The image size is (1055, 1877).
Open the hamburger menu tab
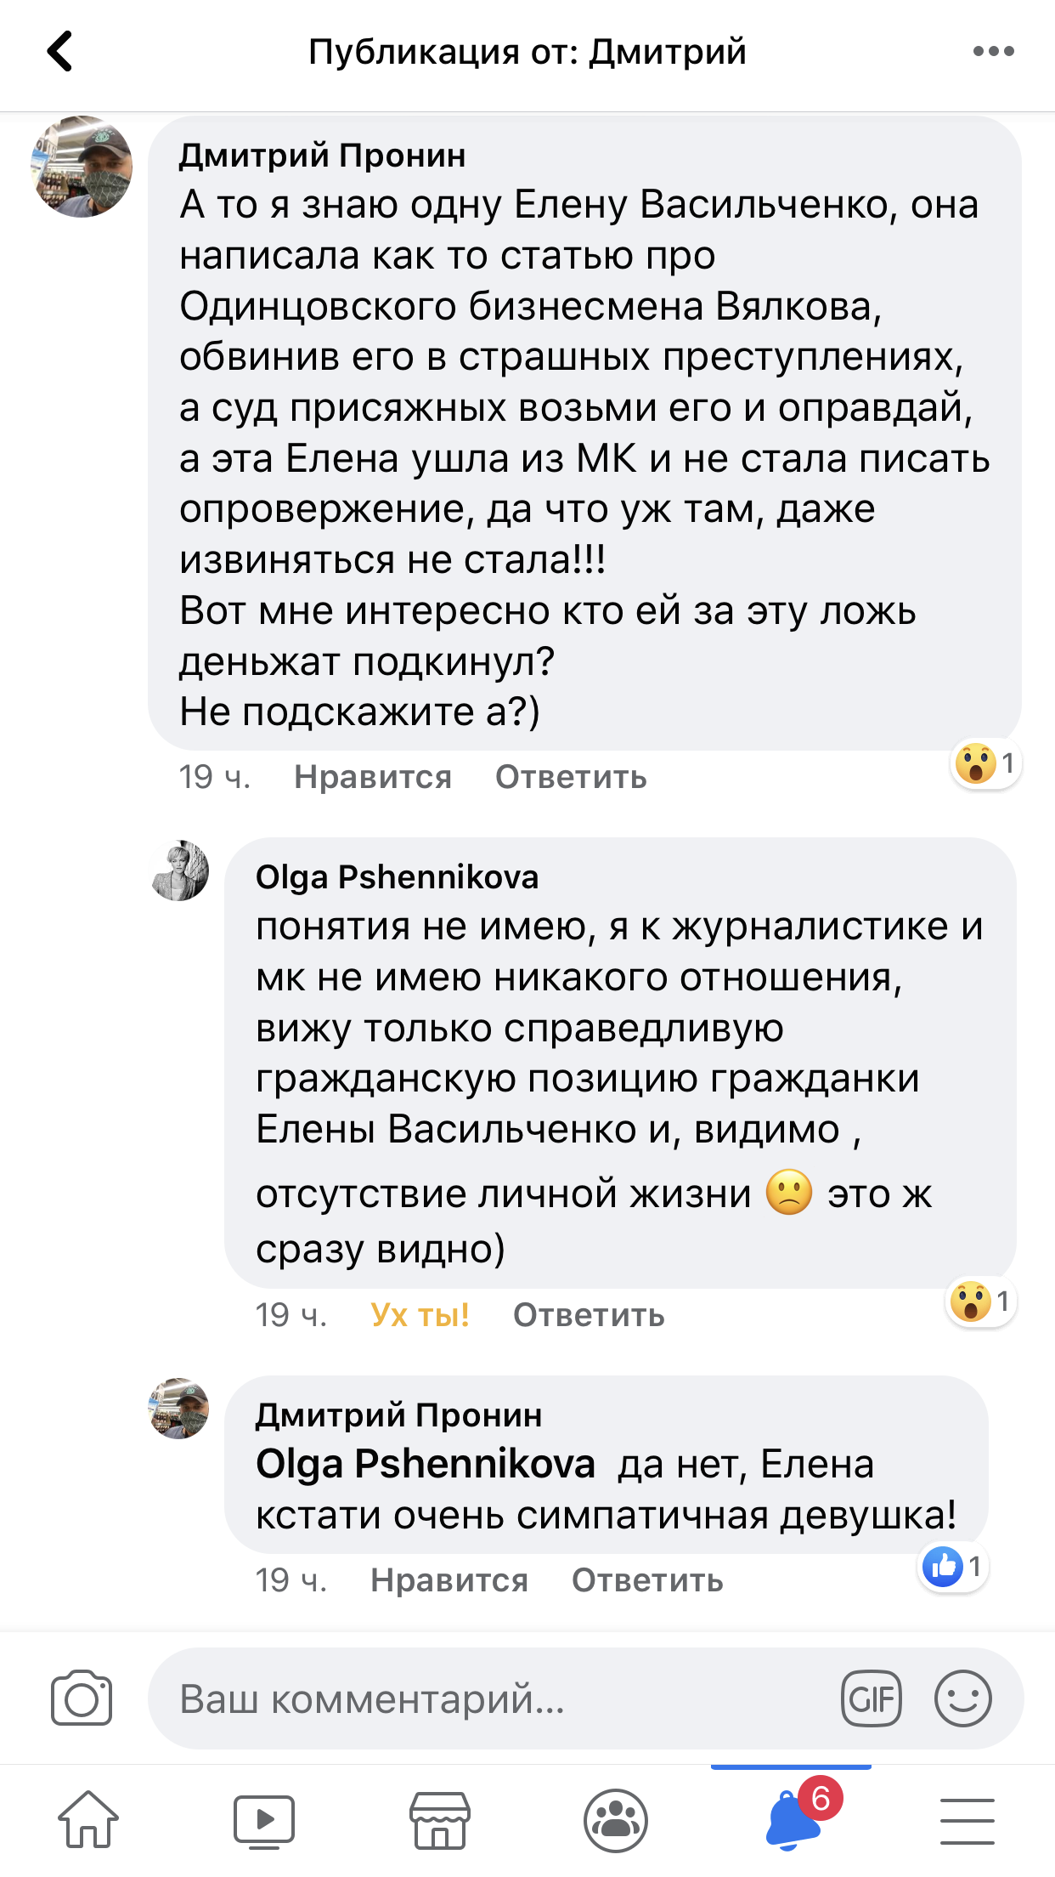[967, 1821]
